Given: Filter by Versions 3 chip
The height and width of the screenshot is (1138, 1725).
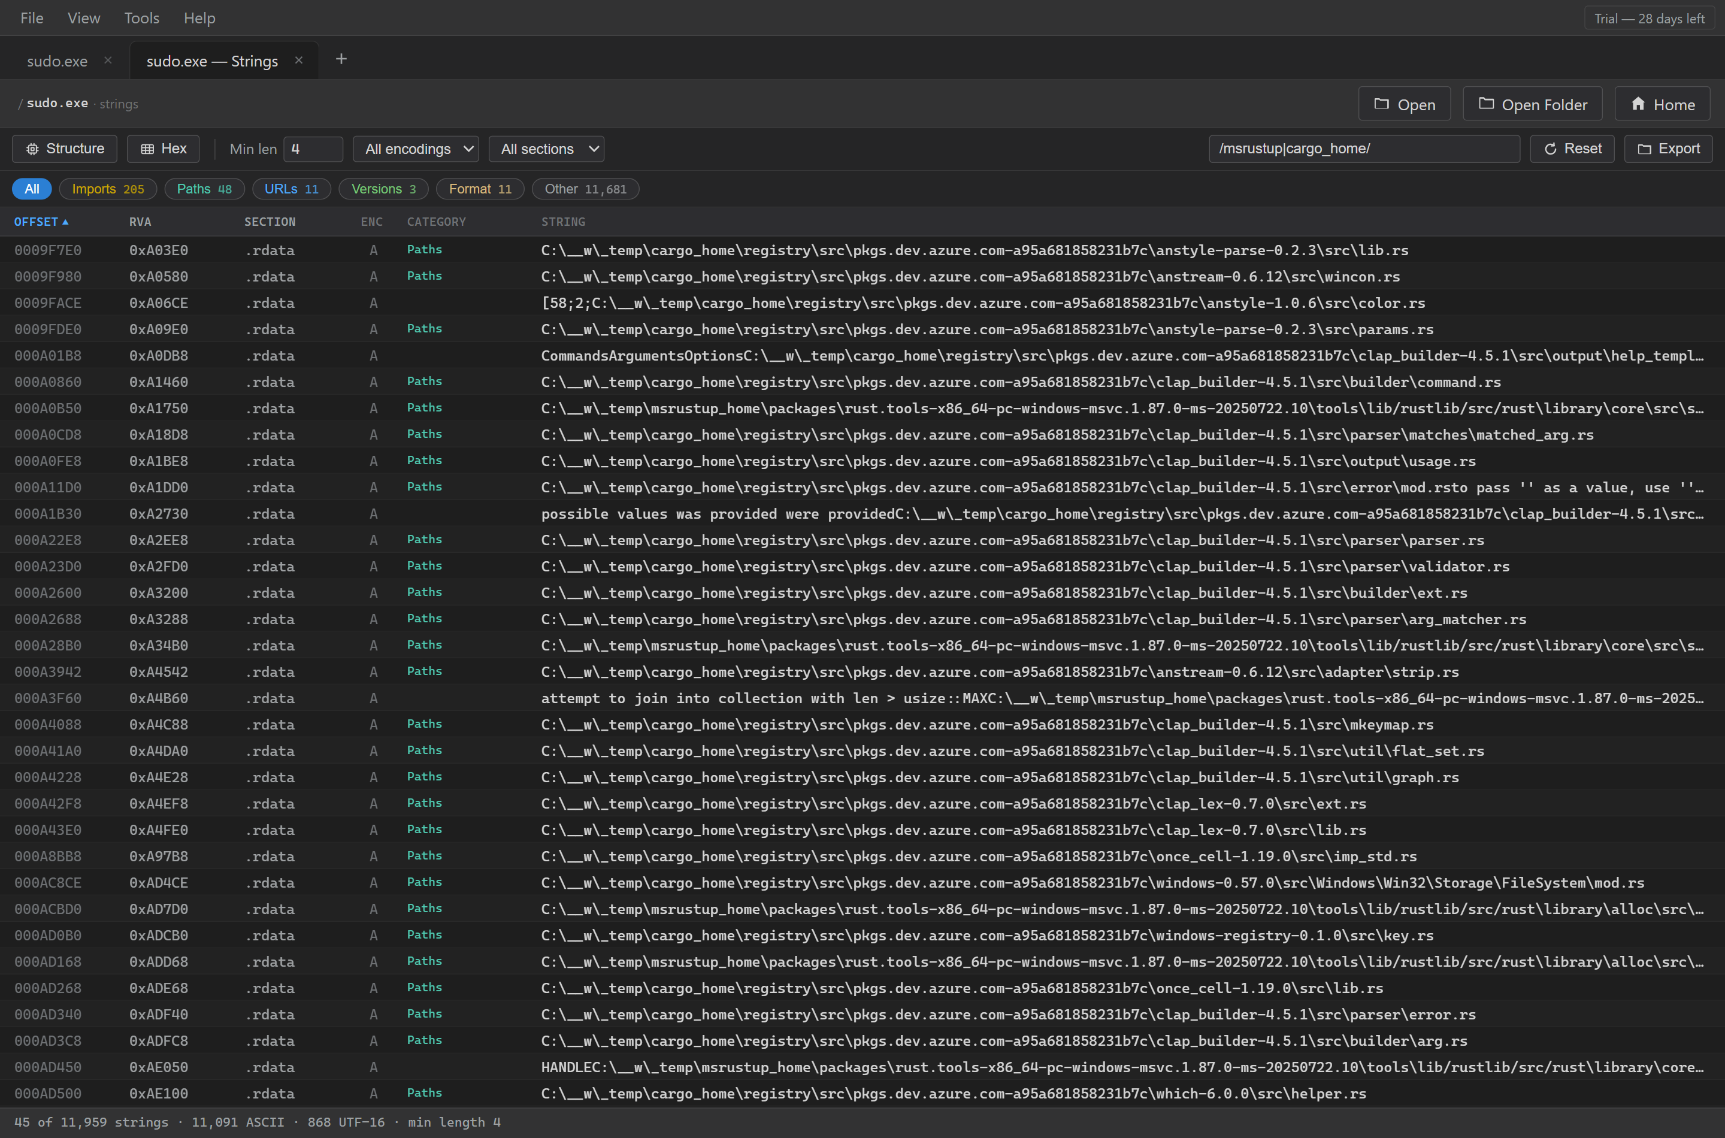Looking at the screenshot, I should (384, 189).
